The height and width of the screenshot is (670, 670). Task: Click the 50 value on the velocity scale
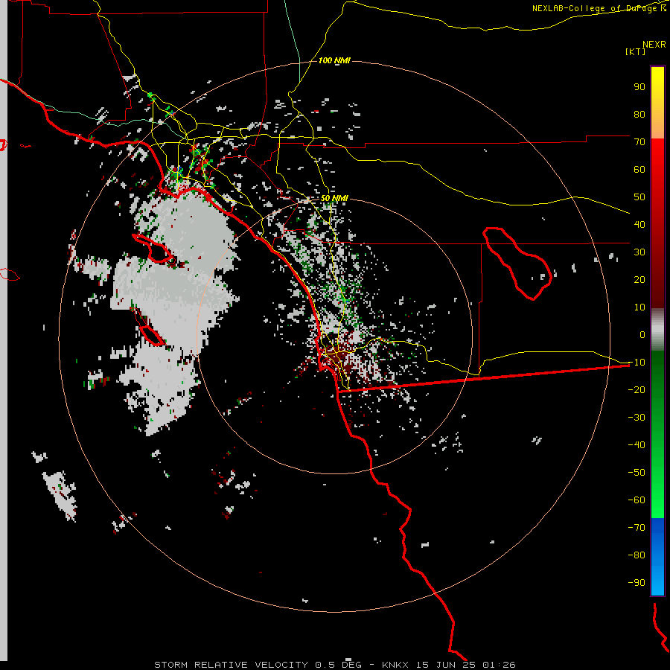[639, 197]
